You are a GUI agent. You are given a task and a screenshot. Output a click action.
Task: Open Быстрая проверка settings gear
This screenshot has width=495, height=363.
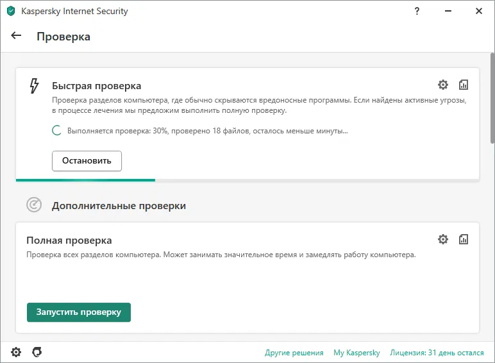point(443,85)
